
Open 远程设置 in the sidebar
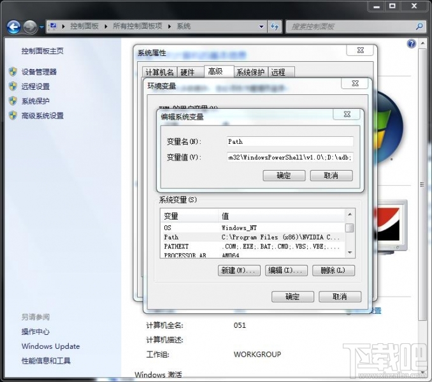click(36, 87)
